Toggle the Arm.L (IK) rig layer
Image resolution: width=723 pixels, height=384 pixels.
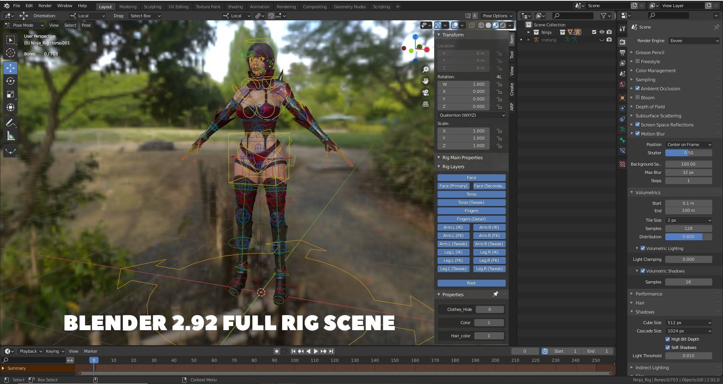point(453,227)
